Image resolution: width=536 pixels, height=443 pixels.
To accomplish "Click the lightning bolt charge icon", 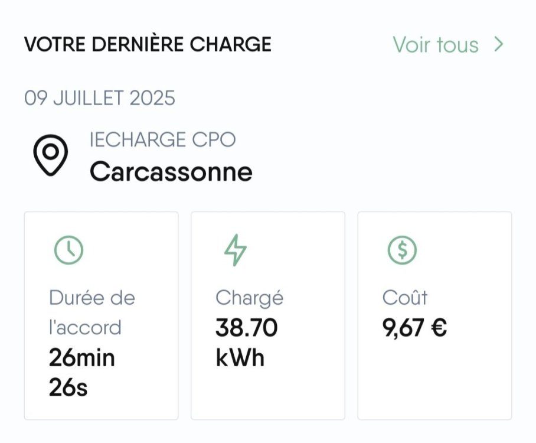I will [235, 250].
